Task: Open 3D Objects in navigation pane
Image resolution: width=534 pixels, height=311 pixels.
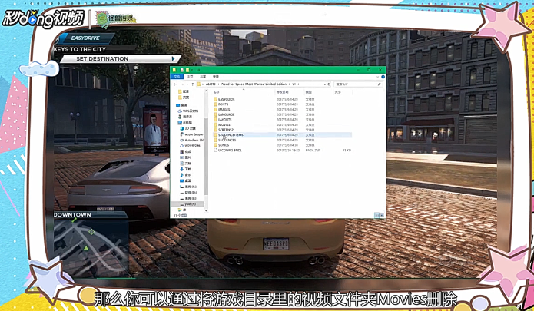Action: (x=188, y=128)
